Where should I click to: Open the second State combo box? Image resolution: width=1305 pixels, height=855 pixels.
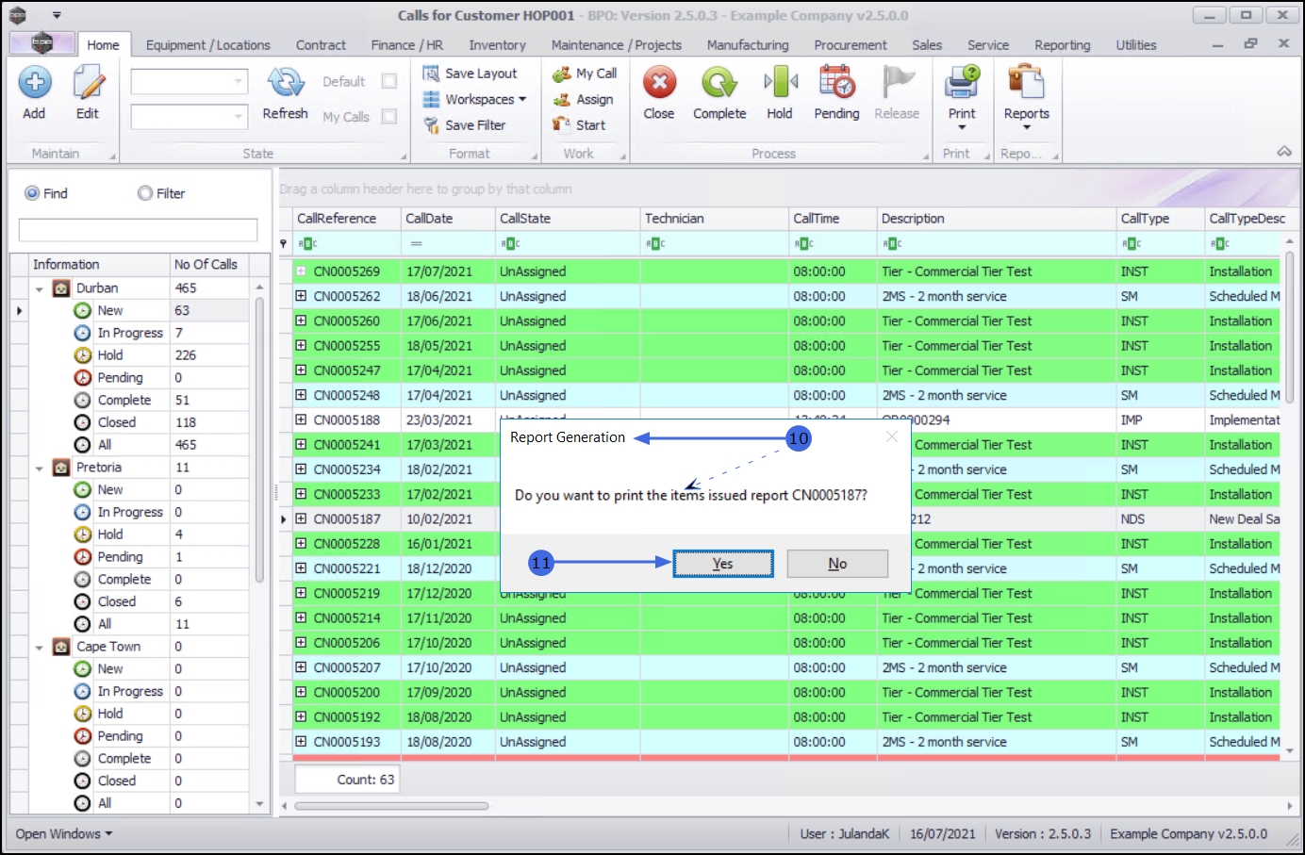click(x=189, y=117)
